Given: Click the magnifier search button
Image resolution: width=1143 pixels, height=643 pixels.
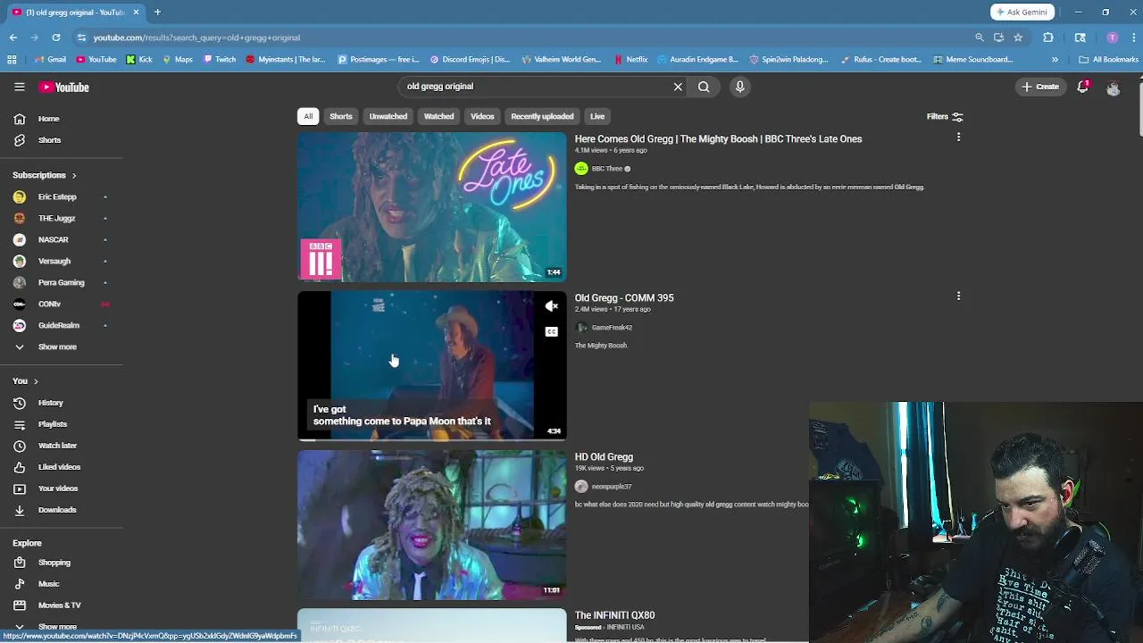Looking at the screenshot, I should (704, 87).
